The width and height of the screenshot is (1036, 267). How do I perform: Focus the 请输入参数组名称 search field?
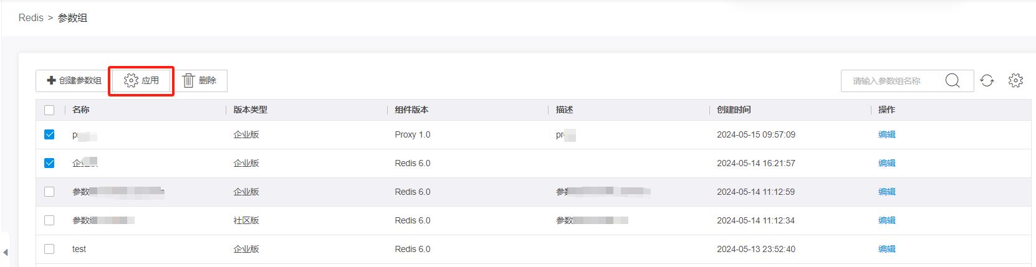(895, 81)
